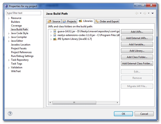The height and width of the screenshot is (124, 161).
Task: Expand the Java Compiler tree node
Action: pos(9,37)
